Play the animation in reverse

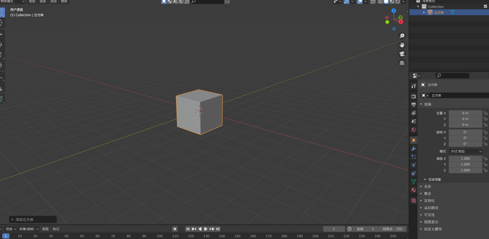pyautogui.click(x=200, y=229)
